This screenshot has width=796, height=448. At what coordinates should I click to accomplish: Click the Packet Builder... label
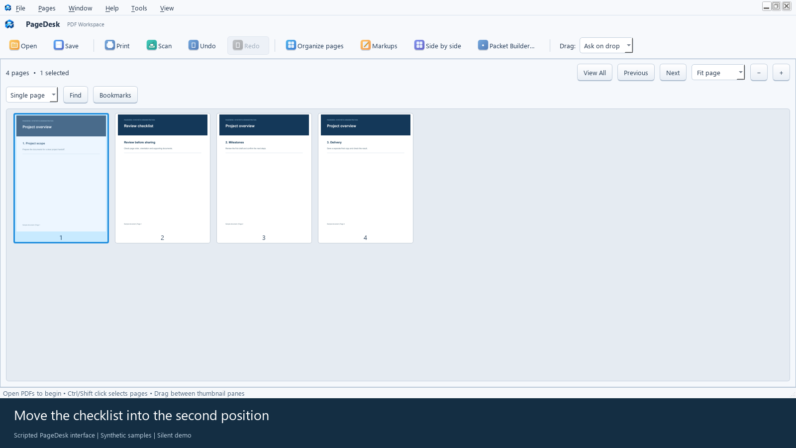[x=512, y=46]
